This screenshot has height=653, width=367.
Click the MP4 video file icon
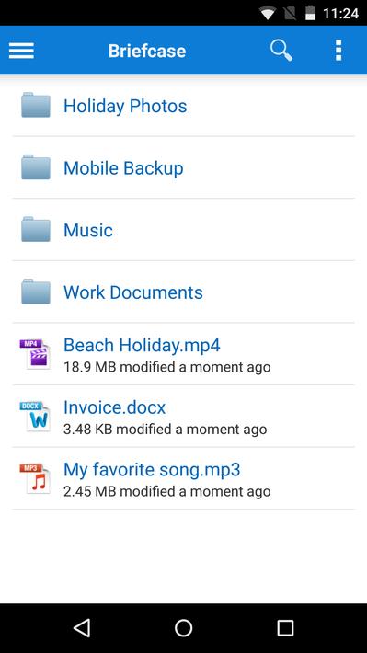(35, 354)
